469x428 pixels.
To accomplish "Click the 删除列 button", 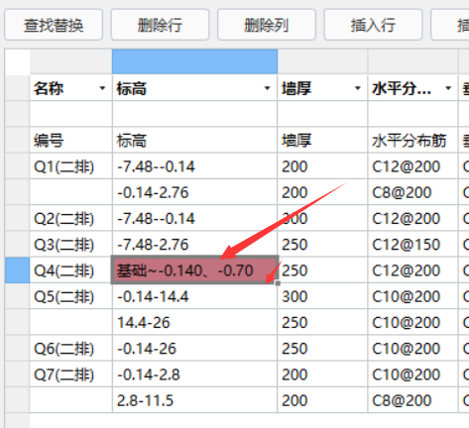I will point(267,25).
